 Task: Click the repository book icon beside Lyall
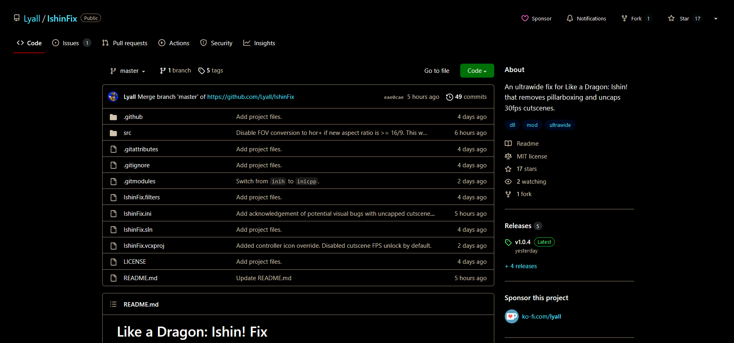(x=16, y=18)
